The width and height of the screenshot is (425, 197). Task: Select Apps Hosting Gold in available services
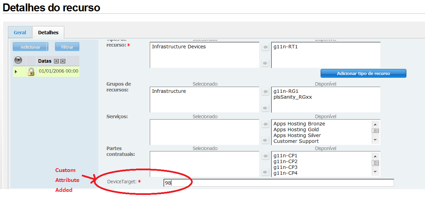tap(296, 130)
